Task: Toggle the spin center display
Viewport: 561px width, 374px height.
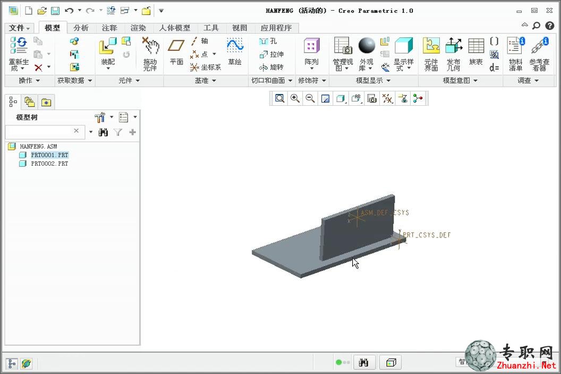Action: click(418, 98)
